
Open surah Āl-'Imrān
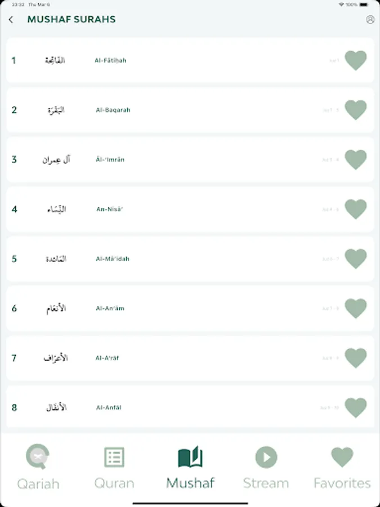[169, 159]
